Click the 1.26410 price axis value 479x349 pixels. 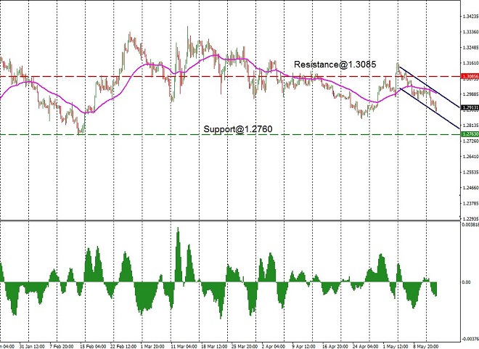coord(470,157)
